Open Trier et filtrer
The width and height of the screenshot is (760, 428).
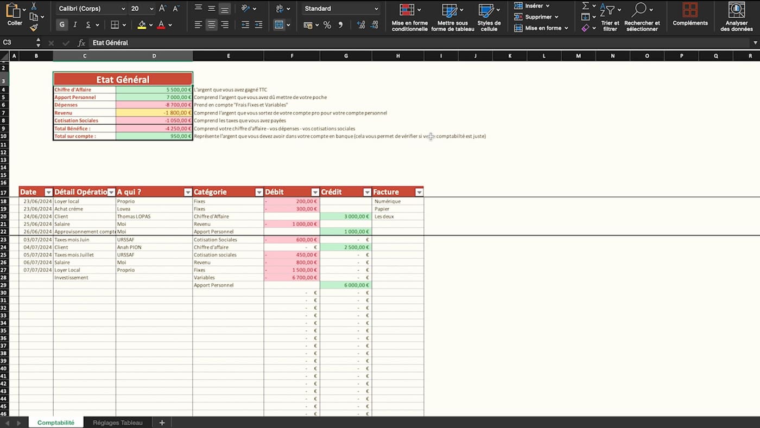[610, 17]
